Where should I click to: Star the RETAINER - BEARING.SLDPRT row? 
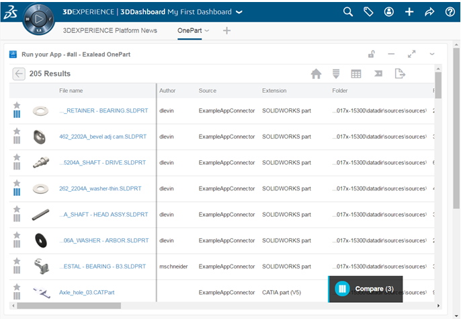pos(17,105)
